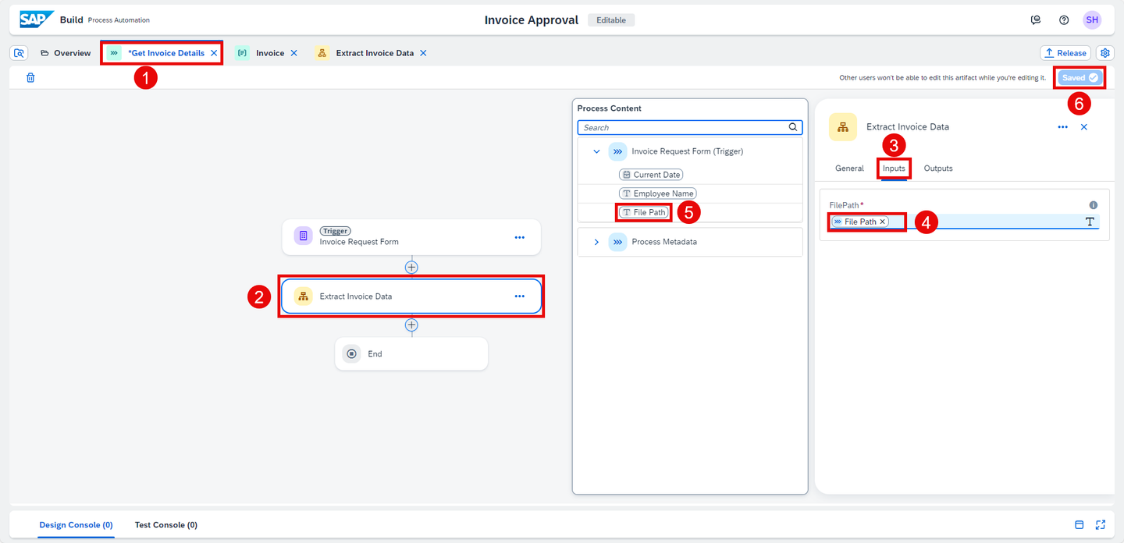The height and width of the screenshot is (543, 1124).
Task: Open the project explorer search icon
Action: coord(20,53)
